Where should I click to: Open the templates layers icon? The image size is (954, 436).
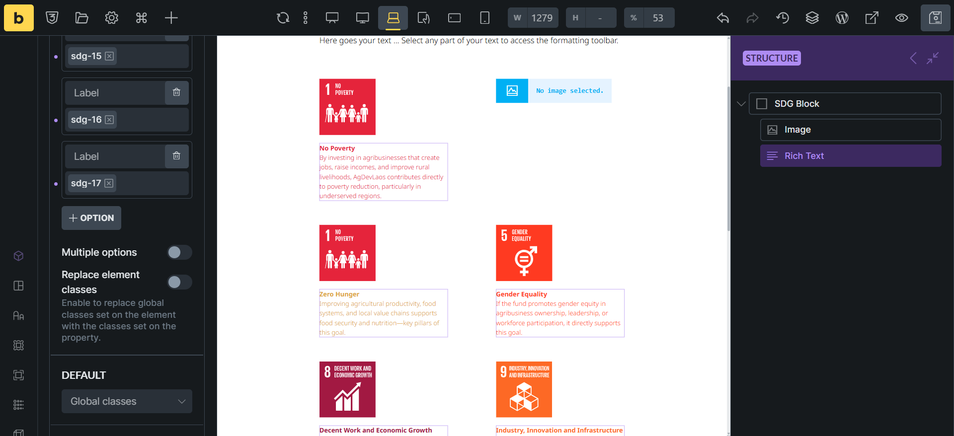click(812, 18)
